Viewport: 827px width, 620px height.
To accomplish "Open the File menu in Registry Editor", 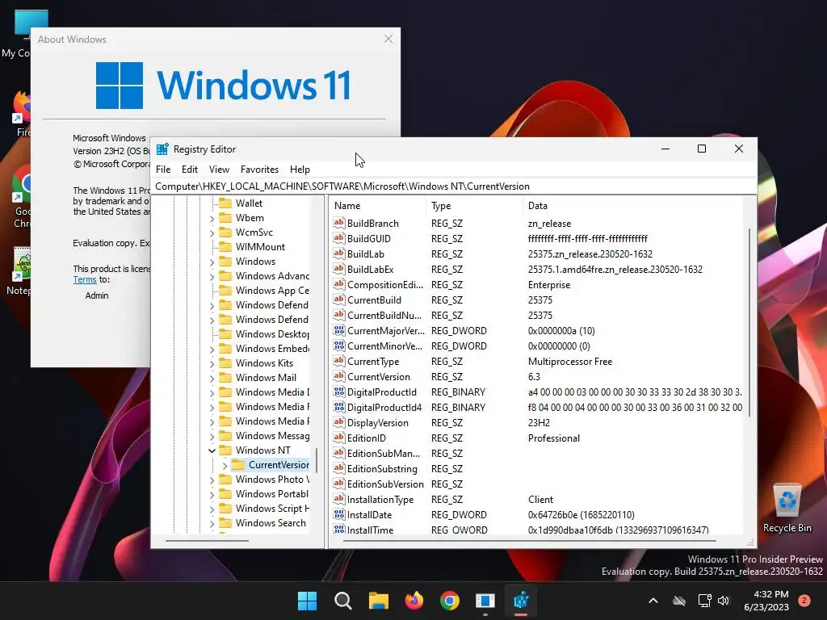I will pos(163,170).
